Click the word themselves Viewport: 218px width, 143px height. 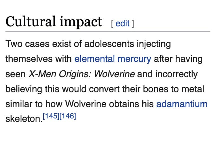click(x=25, y=59)
